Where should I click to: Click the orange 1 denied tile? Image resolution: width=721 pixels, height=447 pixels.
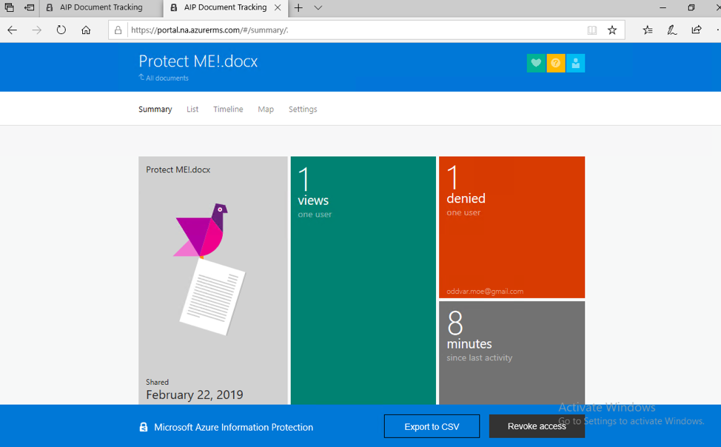tap(512, 227)
